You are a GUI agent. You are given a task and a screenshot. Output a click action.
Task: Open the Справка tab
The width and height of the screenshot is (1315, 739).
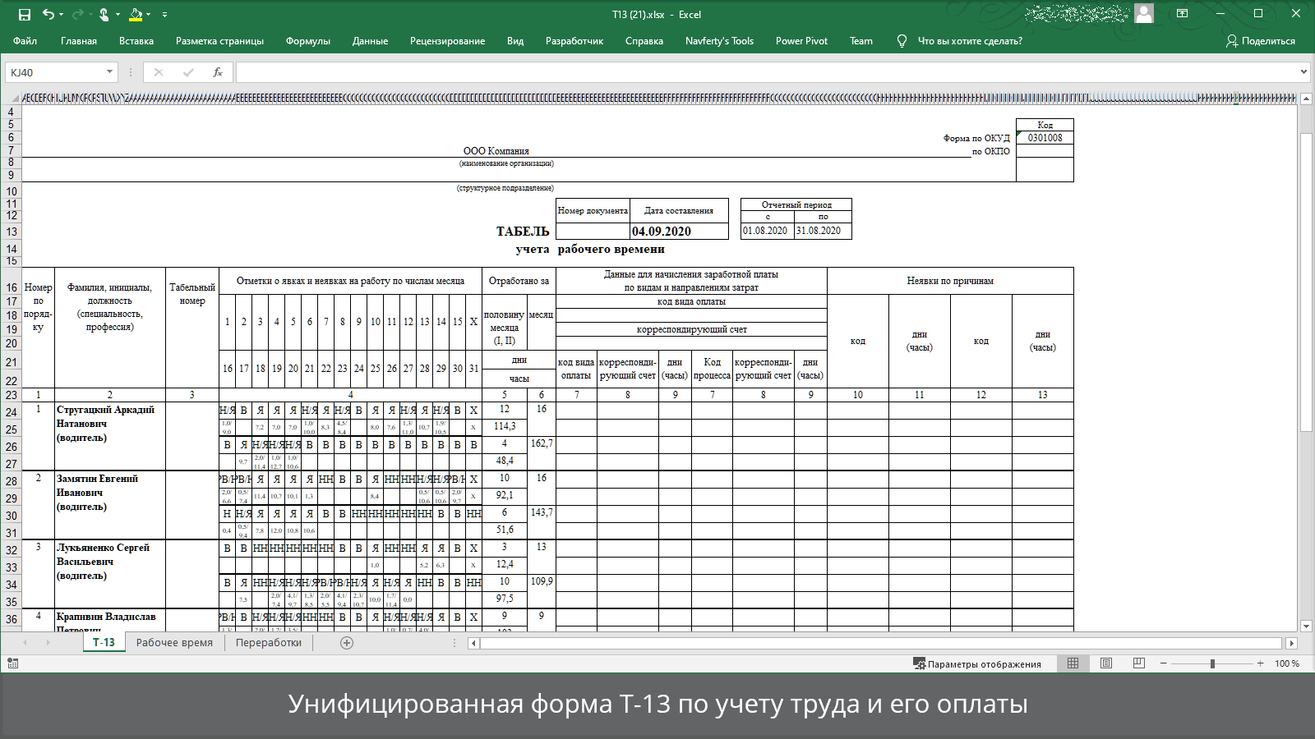click(644, 41)
